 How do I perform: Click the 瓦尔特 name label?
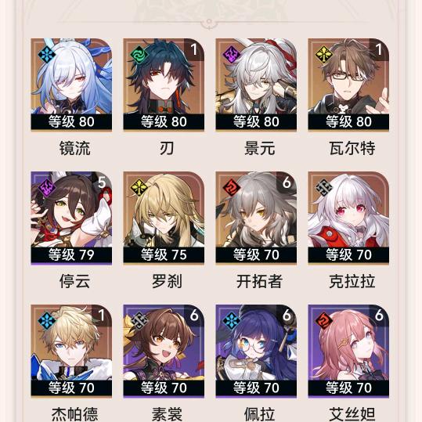352,148
